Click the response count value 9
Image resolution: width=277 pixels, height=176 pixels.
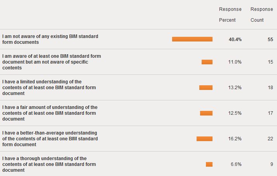click(x=272, y=164)
